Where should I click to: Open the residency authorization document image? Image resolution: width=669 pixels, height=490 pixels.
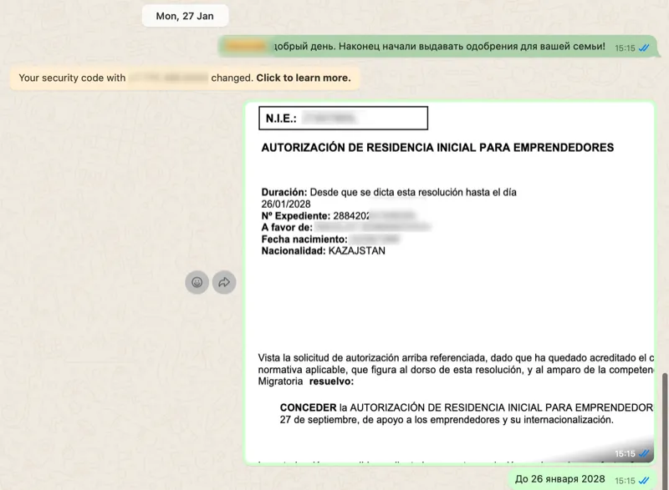tap(450, 282)
